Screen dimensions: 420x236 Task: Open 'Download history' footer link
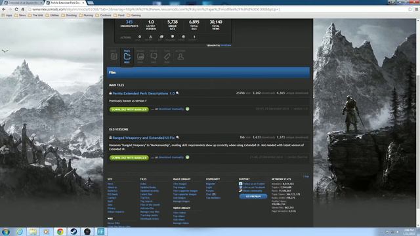click(150, 218)
